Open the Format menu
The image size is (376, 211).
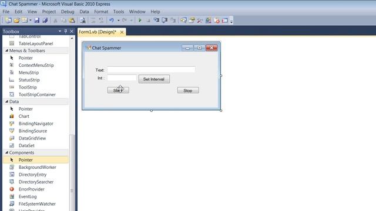click(101, 12)
